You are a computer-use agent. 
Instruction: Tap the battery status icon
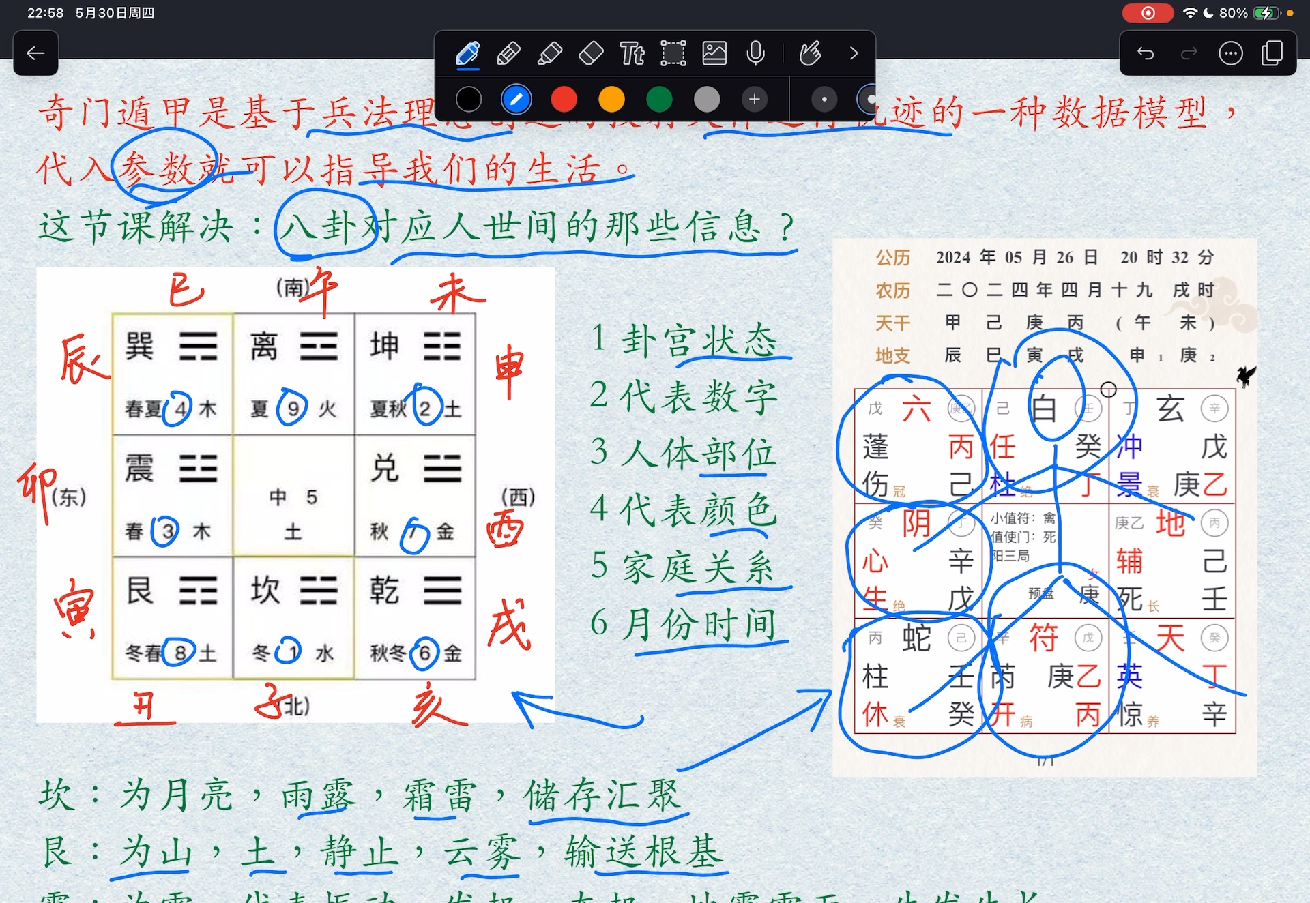(x=1267, y=13)
